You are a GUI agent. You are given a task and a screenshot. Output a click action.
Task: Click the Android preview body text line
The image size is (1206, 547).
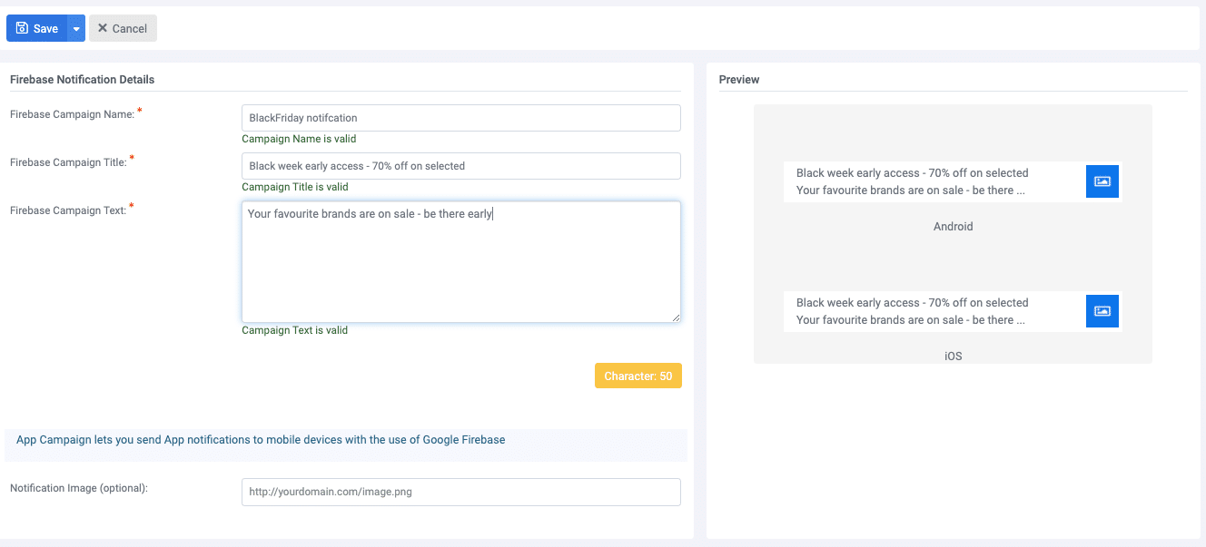coord(911,190)
